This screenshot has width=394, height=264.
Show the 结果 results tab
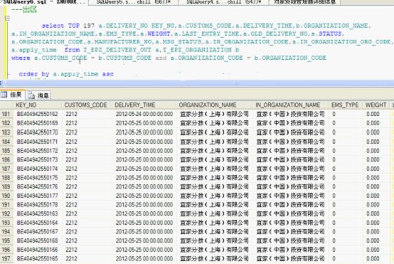click(x=12, y=95)
